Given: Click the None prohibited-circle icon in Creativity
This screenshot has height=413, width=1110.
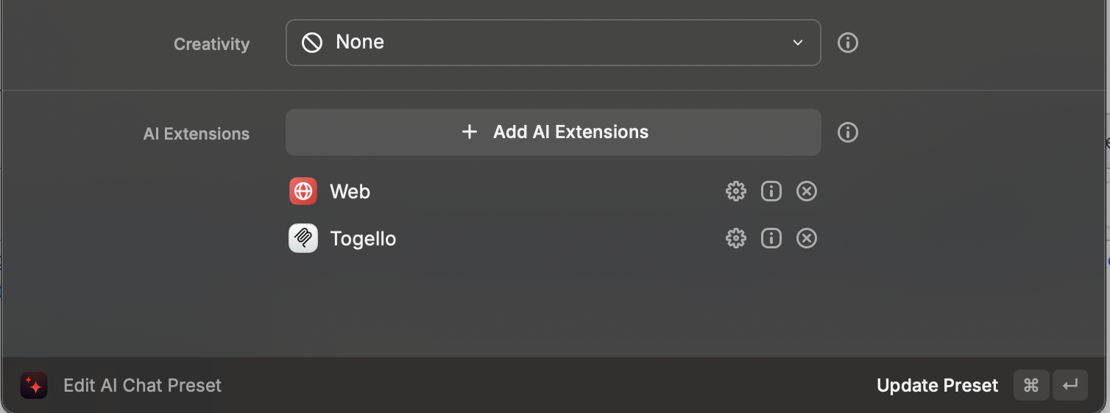Looking at the screenshot, I should tap(312, 43).
